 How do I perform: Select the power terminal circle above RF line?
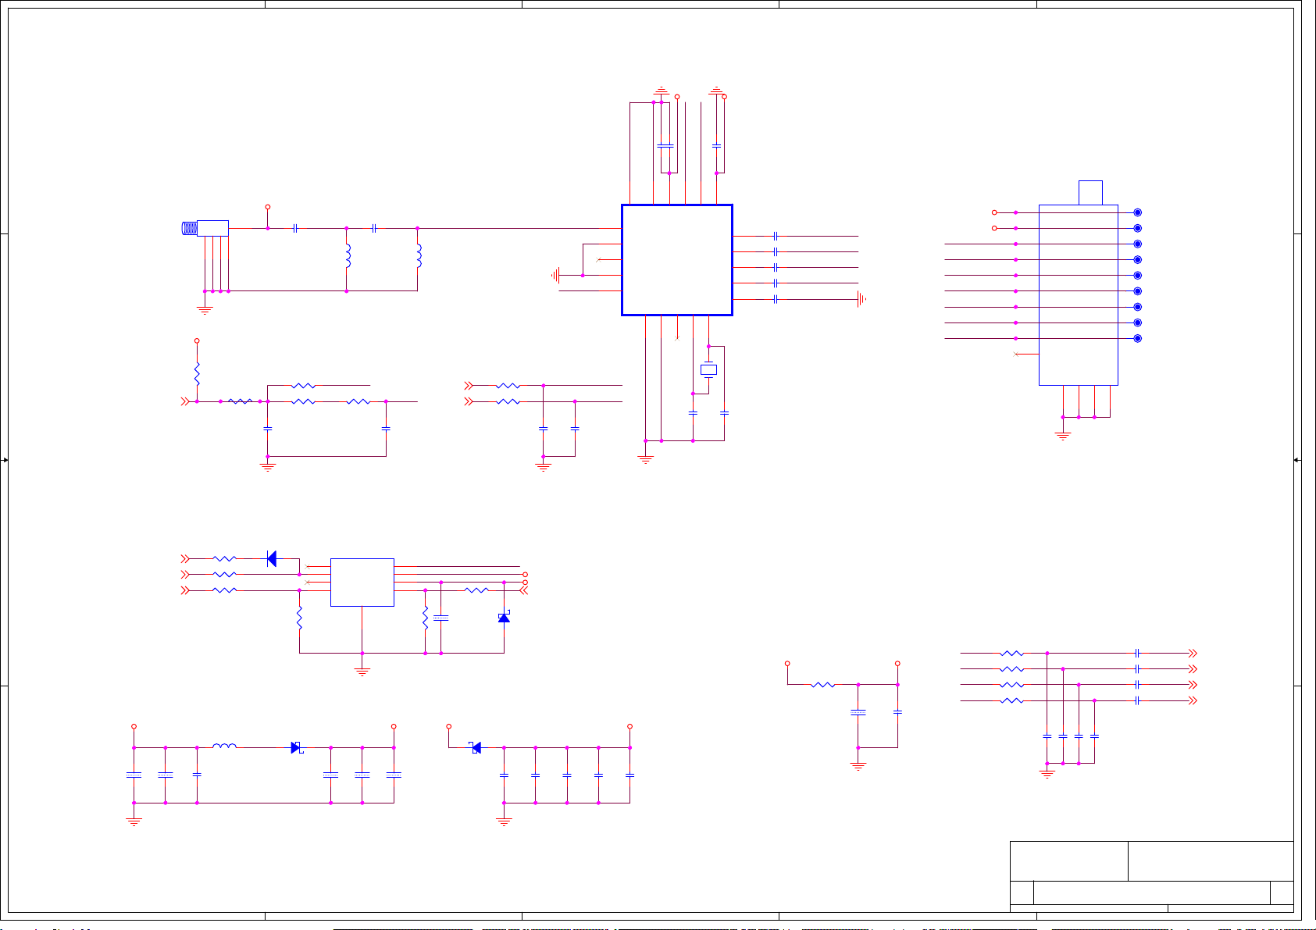(268, 207)
